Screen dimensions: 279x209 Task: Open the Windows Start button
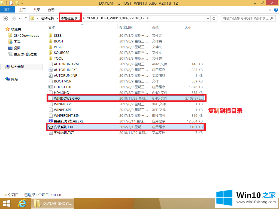click(7, 203)
